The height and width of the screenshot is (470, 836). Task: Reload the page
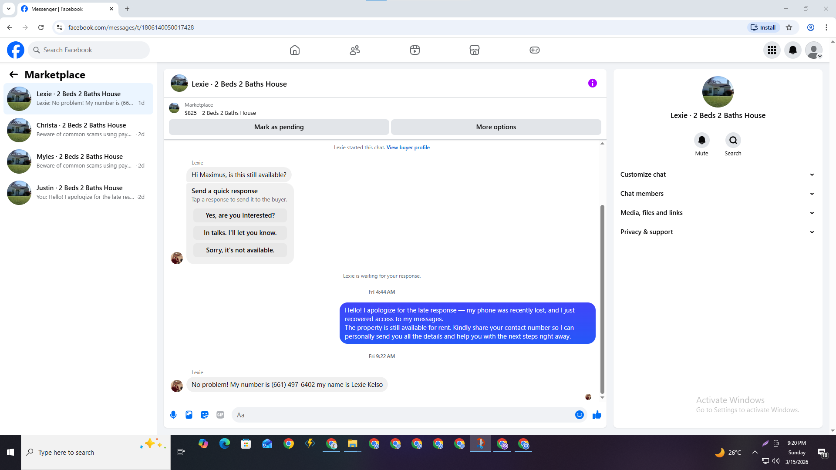(41, 27)
